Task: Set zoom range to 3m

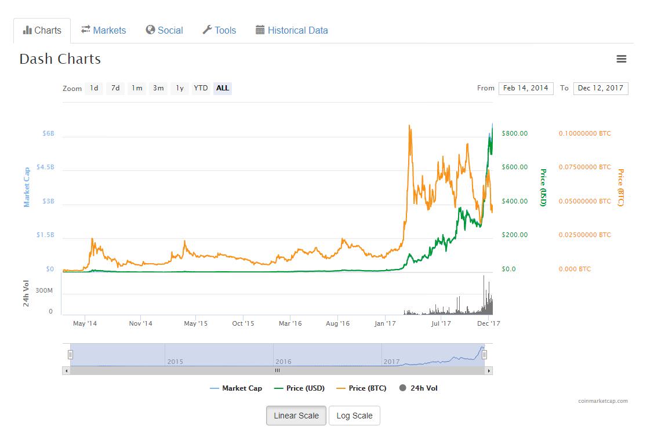Action: click(158, 88)
